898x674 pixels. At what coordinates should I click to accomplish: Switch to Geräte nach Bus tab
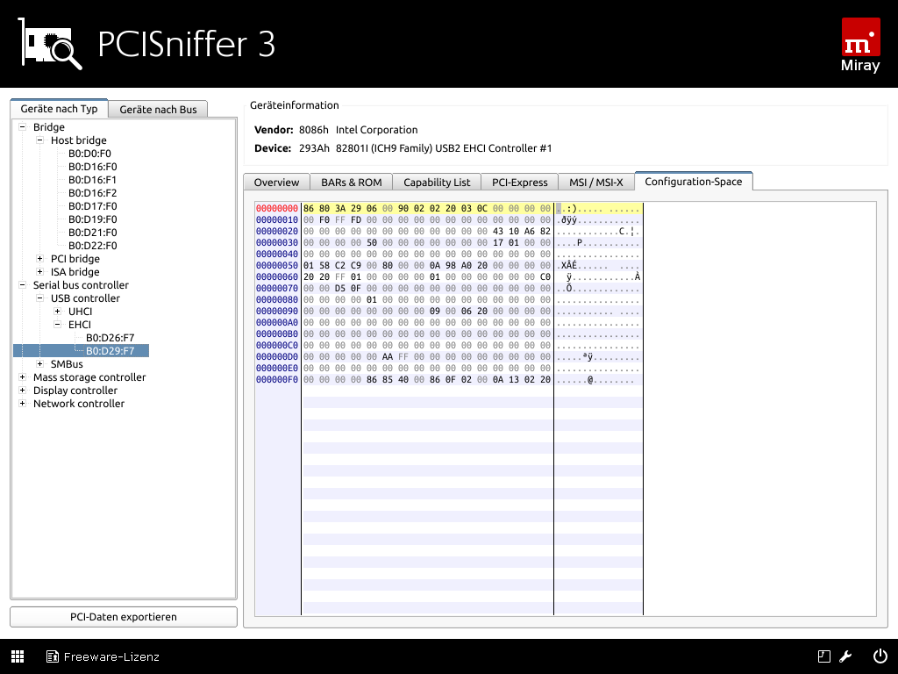coord(158,110)
